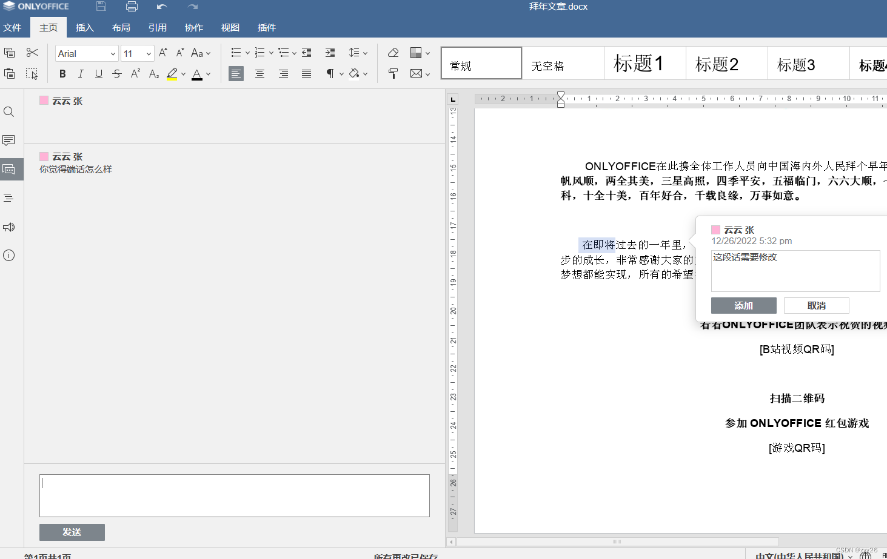Click the Copy Style paintbrush icon
The image size is (887, 559).
[393, 73]
